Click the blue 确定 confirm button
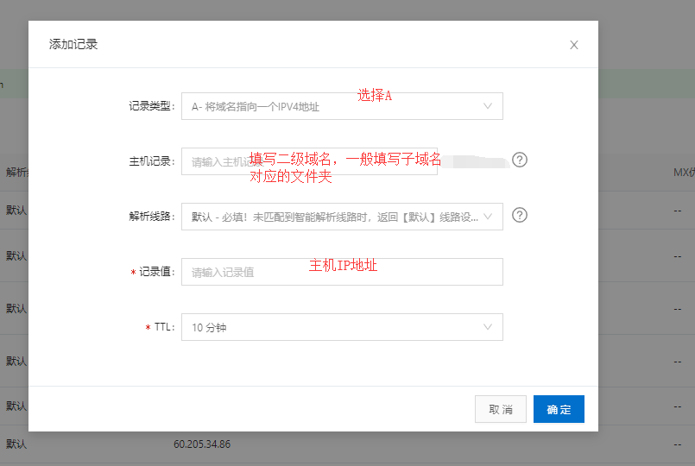The width and height of the screenshot is (695, 466). click(x=559, y=409)
